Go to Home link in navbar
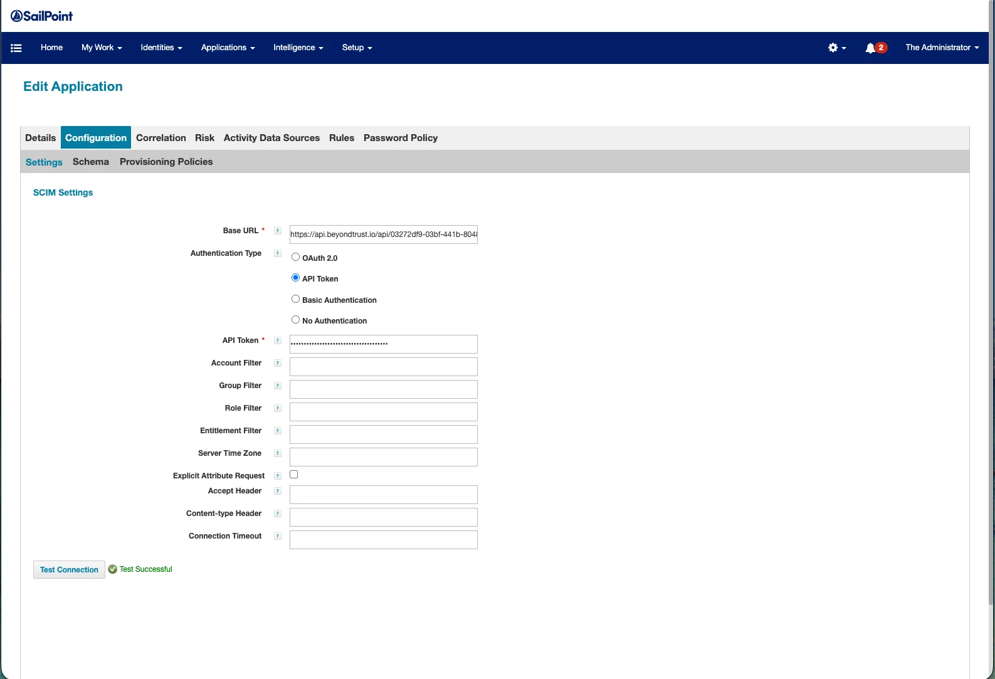Viewport: 995px width, 679px height. click(x=51, y=48)
